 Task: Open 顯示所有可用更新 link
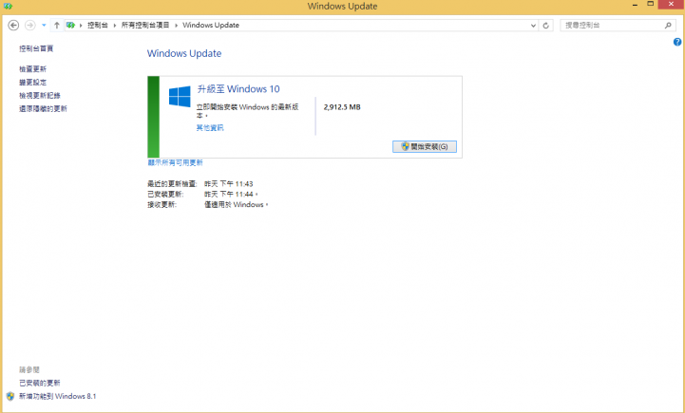(175, 163)
